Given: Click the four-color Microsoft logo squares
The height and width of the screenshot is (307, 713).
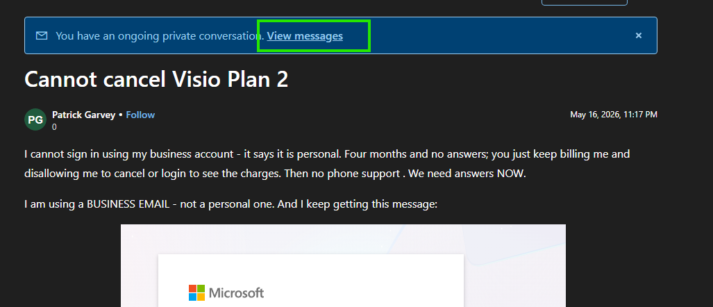Looking at the screenshot, I should click(197, 292).
